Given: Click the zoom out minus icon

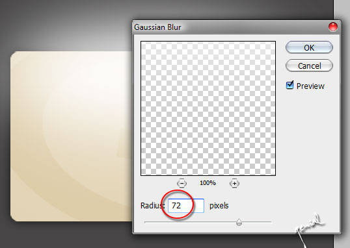Looking at the screenshot, I should click(182, 183).
